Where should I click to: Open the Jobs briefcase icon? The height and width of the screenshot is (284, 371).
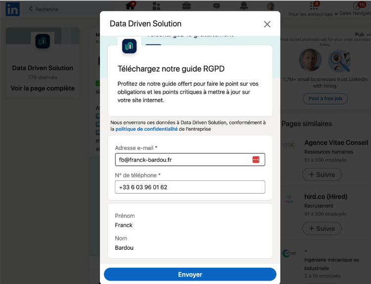tap(186, 6)
